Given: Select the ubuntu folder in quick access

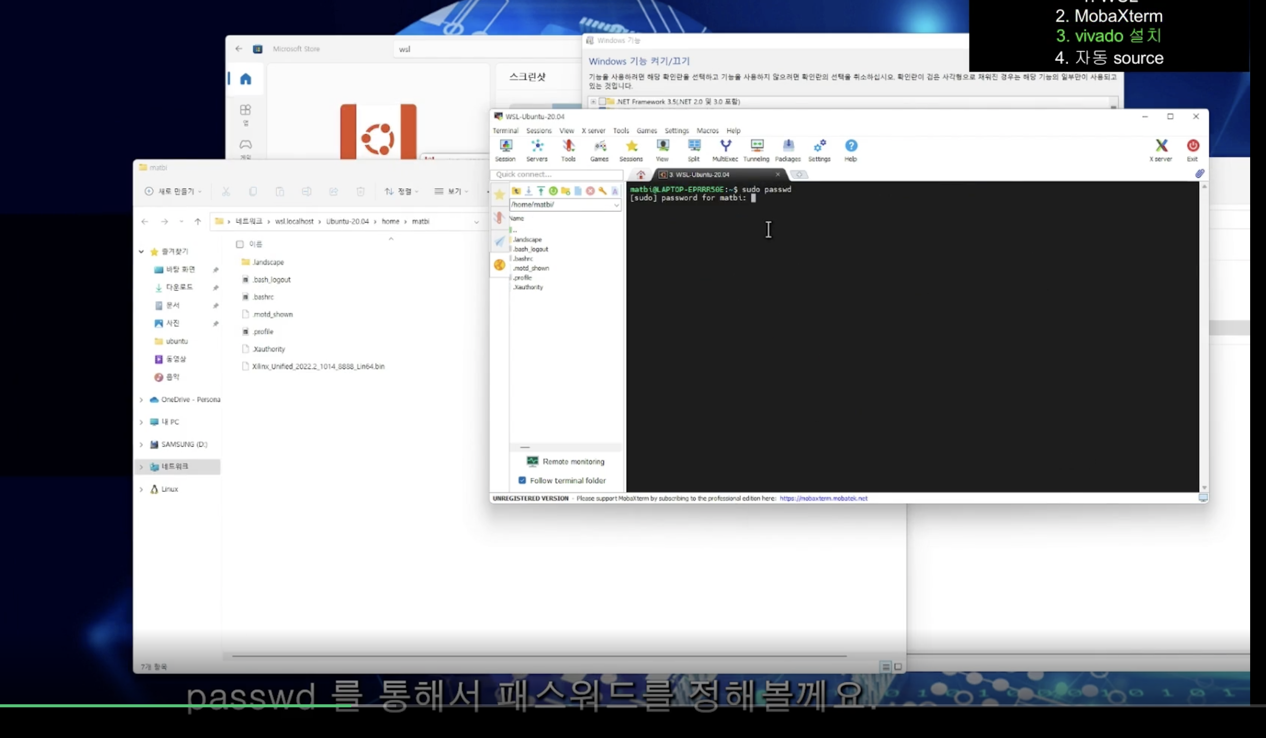Looking at the screenshot, I should point(171,341).
